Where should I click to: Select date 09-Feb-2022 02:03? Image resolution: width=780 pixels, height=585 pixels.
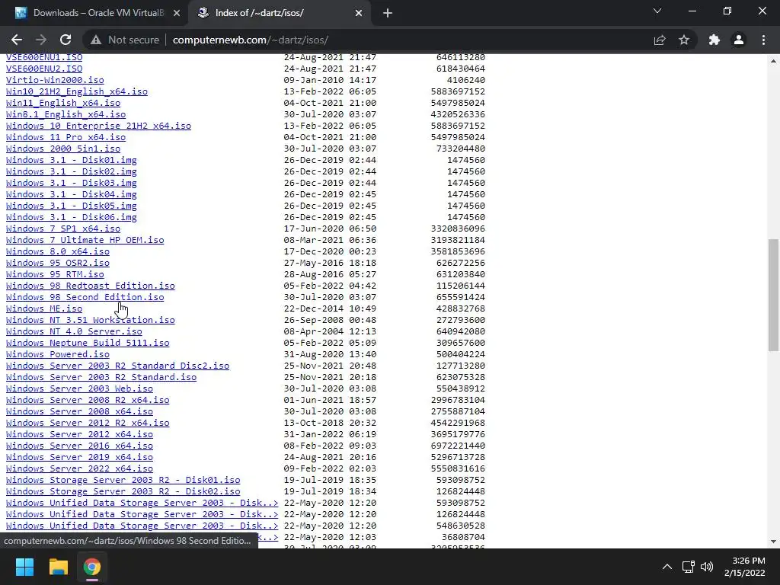[330, 469]
